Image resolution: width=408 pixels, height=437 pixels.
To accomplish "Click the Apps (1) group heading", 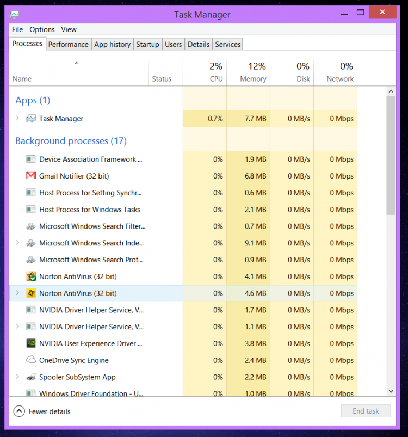I will (33, 100).
